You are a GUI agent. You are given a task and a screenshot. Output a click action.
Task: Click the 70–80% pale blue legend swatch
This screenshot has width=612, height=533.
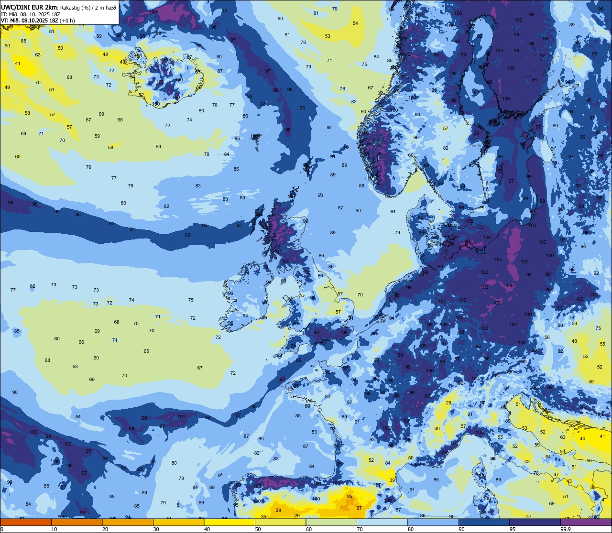pyautogui.click(x=382, y=522)
